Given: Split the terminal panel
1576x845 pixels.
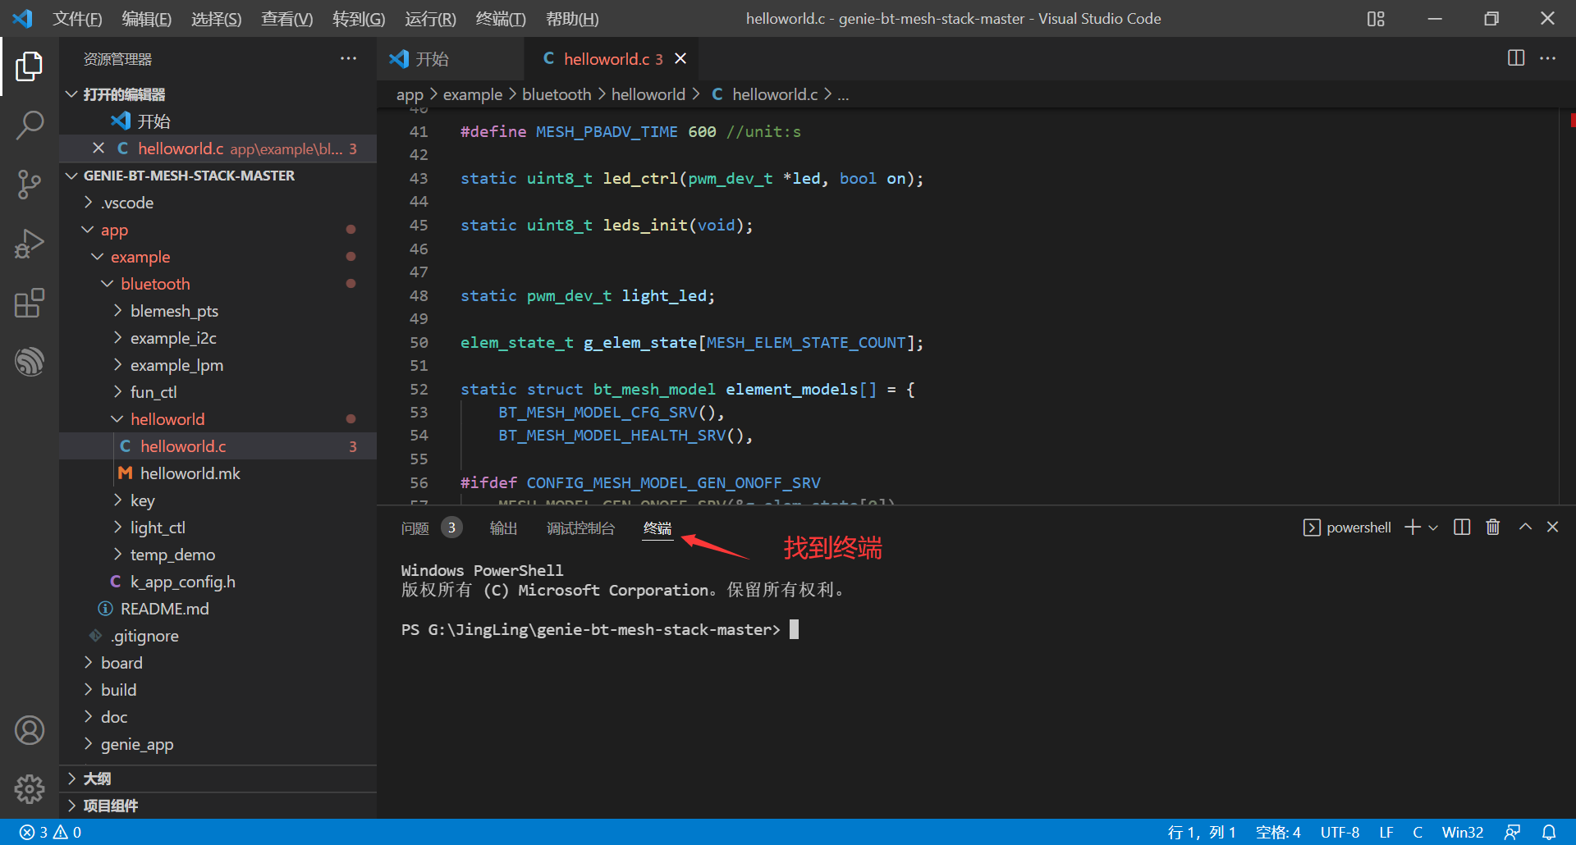Looking at the screenshot, I should [1462, 528].
